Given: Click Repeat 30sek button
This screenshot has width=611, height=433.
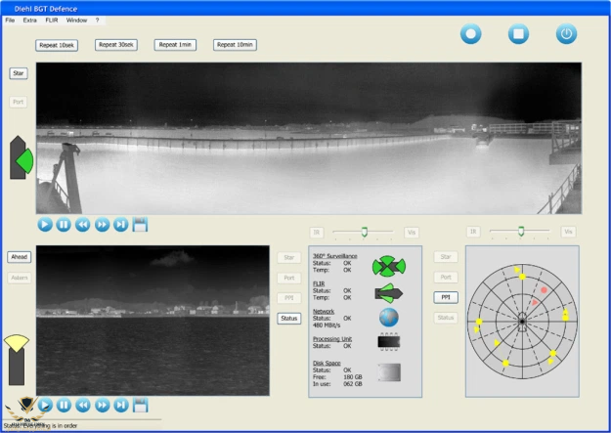Looking at the screenshot, I should click(x=116, y=45).
